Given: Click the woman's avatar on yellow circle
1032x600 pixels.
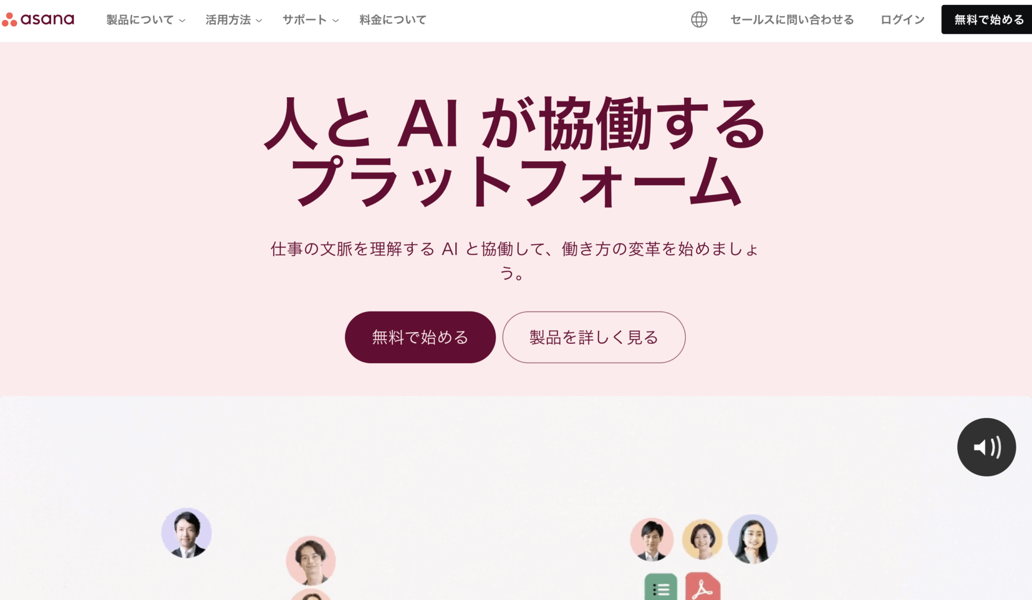Looking at the screenshot, I should pyautogui.click(x=702, y=539).
